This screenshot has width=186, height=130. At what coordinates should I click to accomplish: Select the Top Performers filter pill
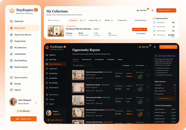[x=122, y=20]
